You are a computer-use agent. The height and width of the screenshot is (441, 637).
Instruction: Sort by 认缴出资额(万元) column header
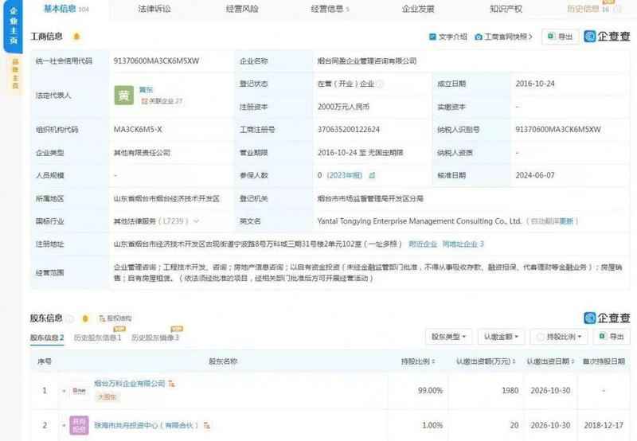coord(486,361)
